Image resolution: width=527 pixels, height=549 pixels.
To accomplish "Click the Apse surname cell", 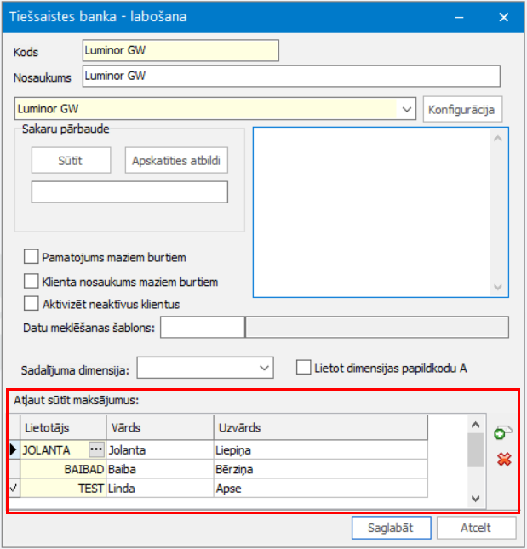I will [321, 488].
